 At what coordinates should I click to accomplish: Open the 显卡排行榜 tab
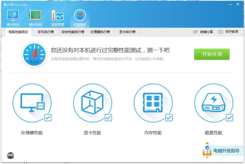click(x=127, y=32)
